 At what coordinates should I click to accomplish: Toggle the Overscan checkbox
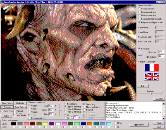tap(139, 49)
